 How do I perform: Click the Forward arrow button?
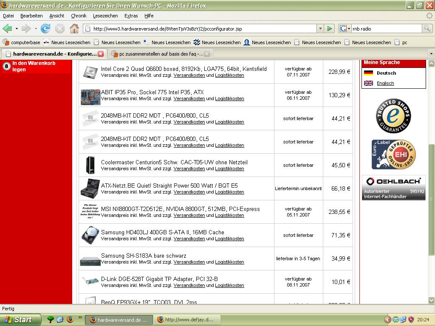tap(26, 28)
